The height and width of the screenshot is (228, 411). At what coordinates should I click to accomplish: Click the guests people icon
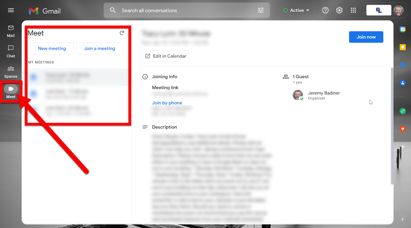286,77
